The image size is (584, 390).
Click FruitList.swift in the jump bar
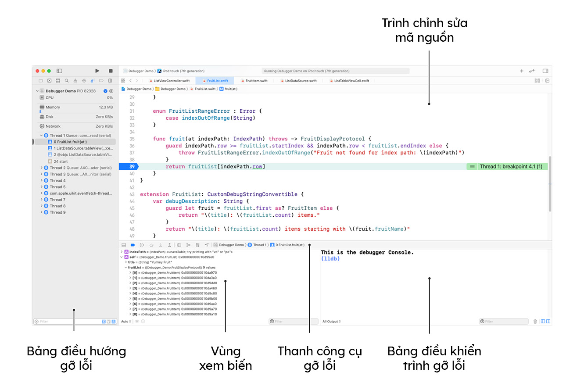202,89
